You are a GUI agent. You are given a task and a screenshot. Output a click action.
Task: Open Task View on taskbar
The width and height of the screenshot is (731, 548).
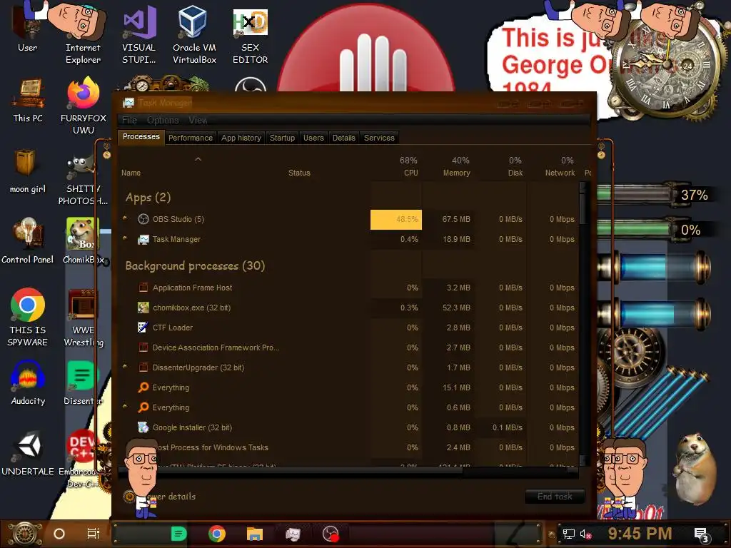pyautogui.click(x=94, y=534)
